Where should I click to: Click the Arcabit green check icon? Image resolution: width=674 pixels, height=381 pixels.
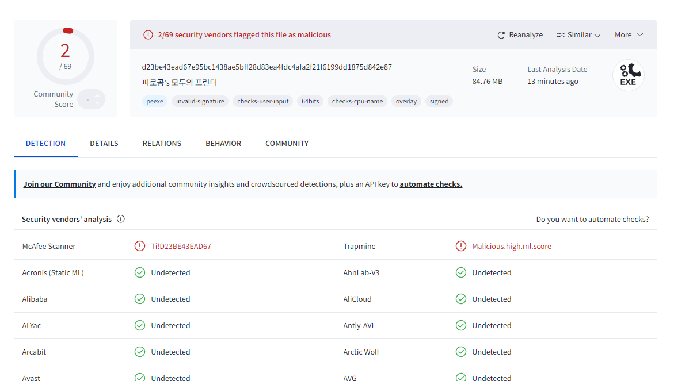140,352
